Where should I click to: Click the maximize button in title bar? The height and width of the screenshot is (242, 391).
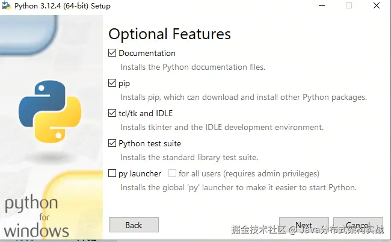point(349,6)
